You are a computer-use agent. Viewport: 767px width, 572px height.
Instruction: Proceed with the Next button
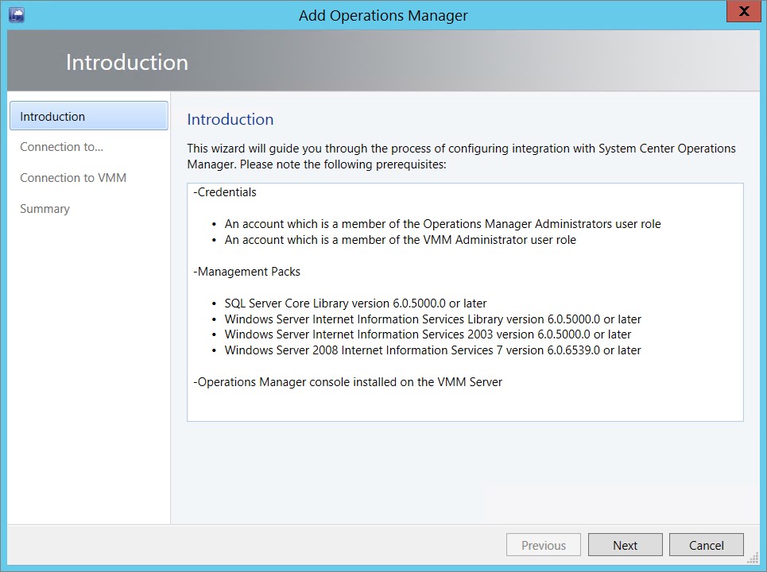pos(626,545)
